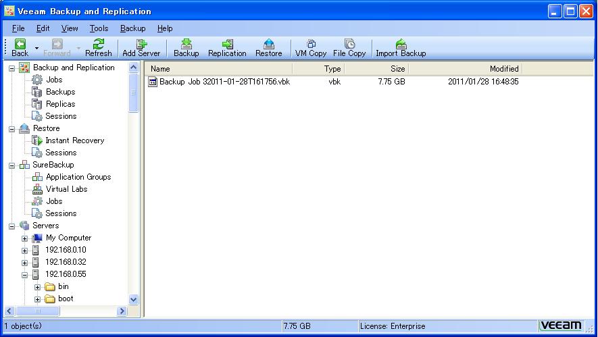Open the File menu

click(x=18, y=28)
